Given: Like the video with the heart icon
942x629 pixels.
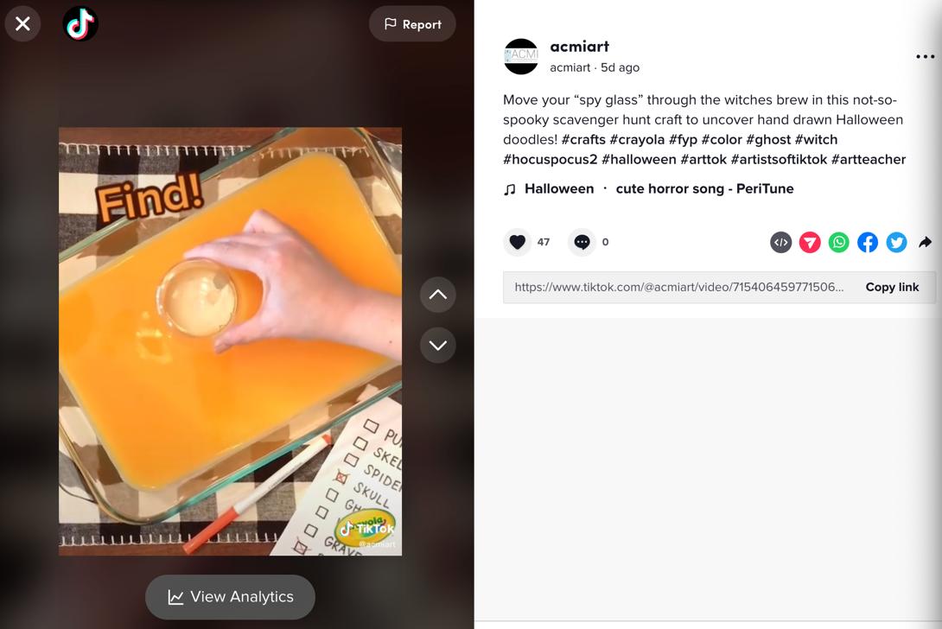Looking at the screenshot, I should click(x=518, y=242).
